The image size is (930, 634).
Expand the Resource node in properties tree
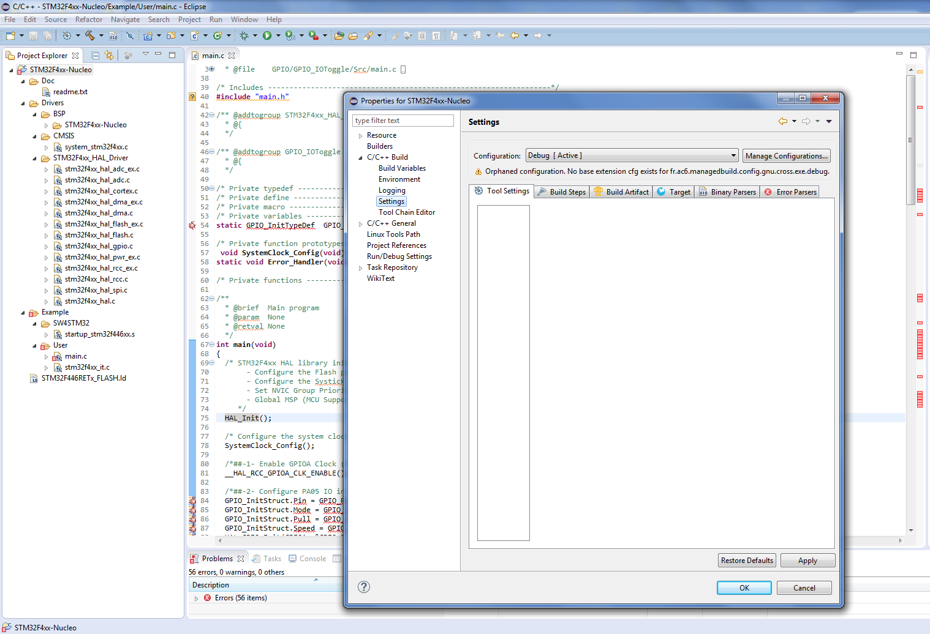(360, 136)
